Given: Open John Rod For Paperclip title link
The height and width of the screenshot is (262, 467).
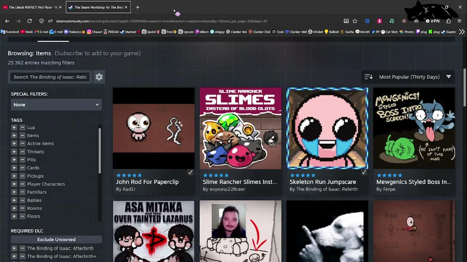Looking at the screenshot, I should pyautogui.click(x=147, y=182).
